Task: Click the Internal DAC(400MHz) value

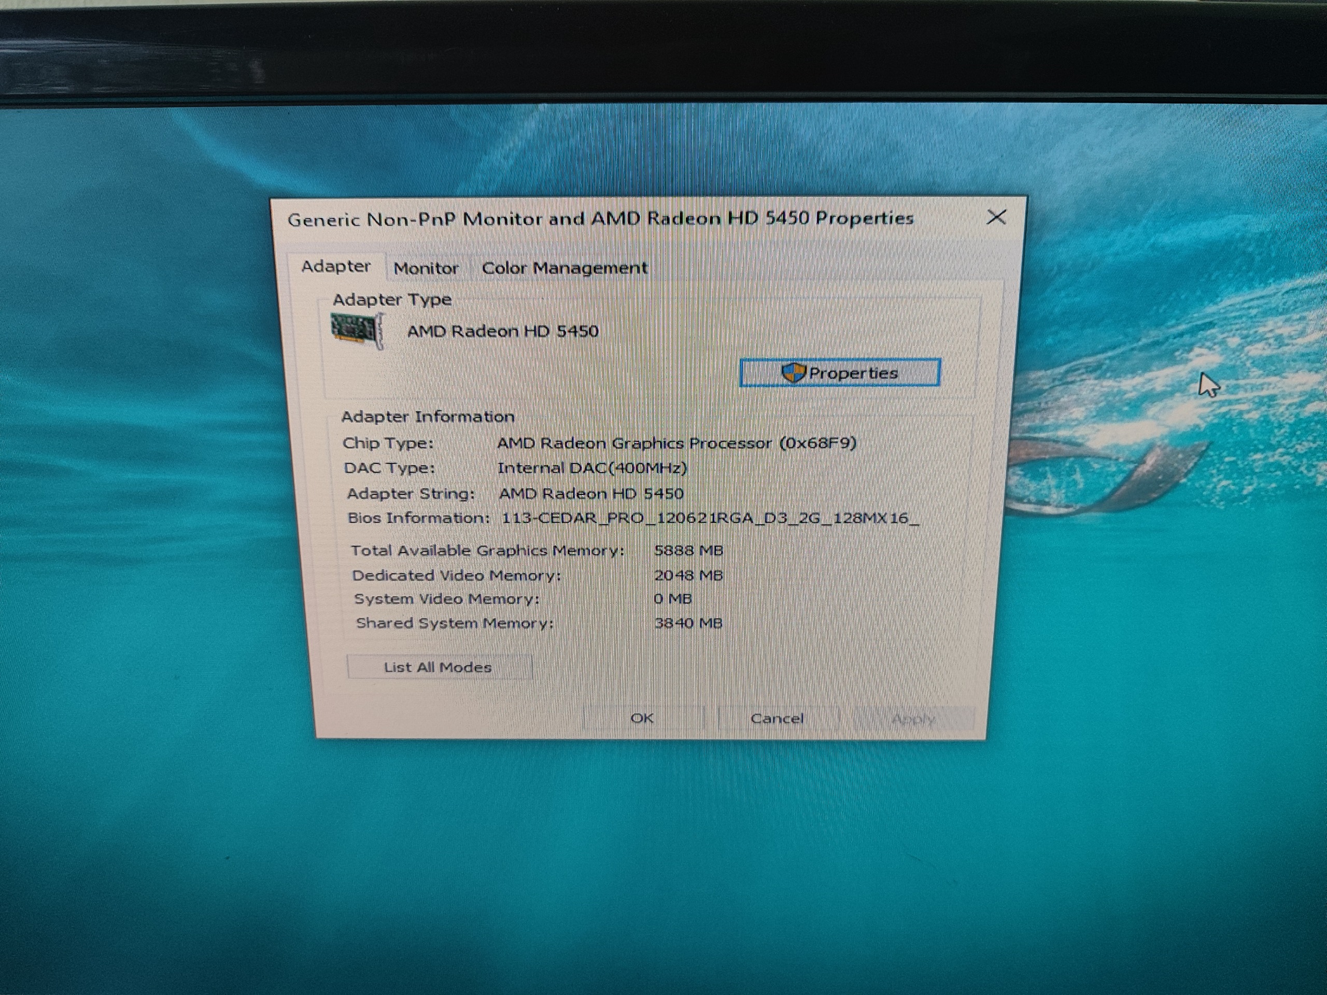Action: pyautogui.click(x=592, y=468)
